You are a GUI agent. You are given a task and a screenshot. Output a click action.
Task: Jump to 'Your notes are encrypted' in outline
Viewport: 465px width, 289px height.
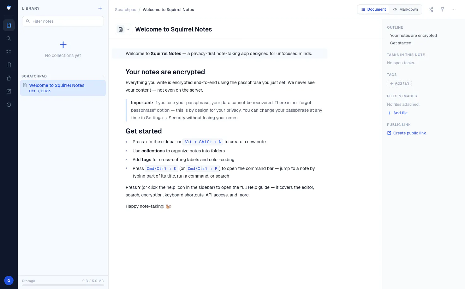(x=413, y=36)
